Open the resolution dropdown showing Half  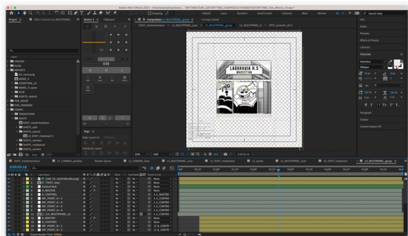point(162,154)
